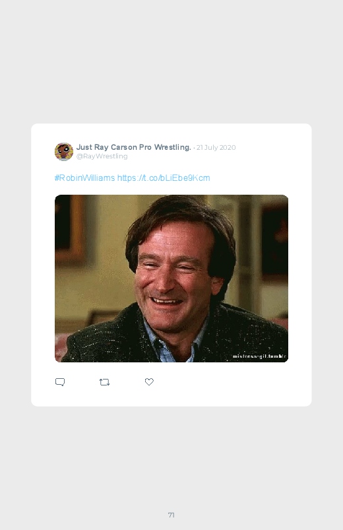Click the reply speech bubble icon

pyautogui.click(x=60, y=382)
